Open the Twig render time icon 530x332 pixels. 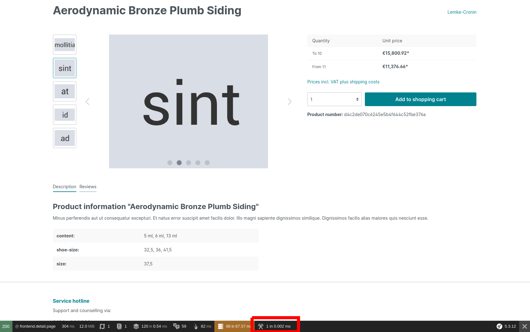[196, 326]
